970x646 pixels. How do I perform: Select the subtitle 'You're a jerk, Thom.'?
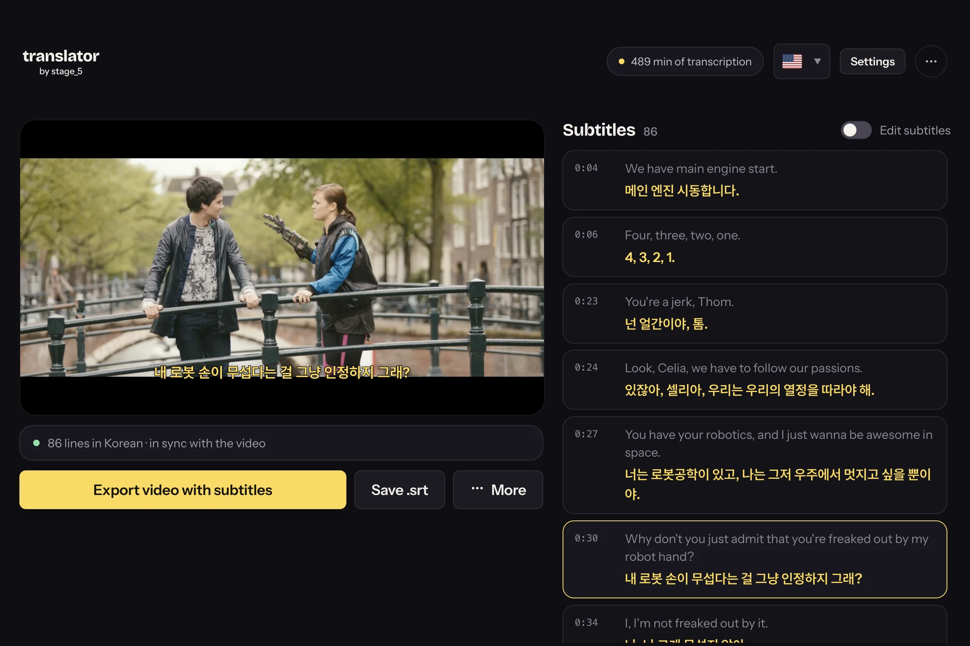click(x=754, y=314)
